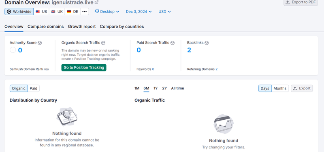This screenshot has width=324, height=152.
Task: Switch to the Overview tab
Action: [x=14, y=27]
